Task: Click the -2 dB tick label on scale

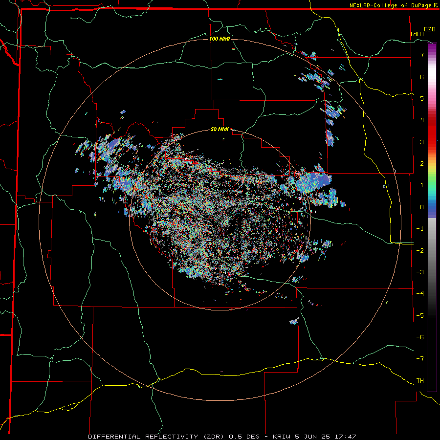Action: [420, 251]
